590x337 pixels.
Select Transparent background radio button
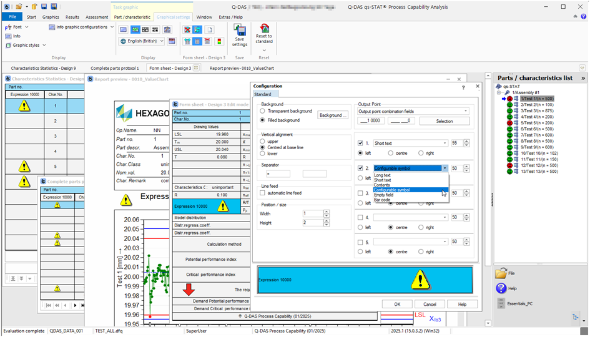pyautogui.click(x=262, y=111)
